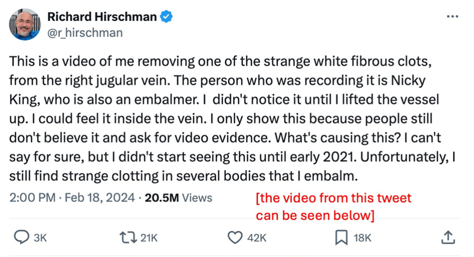Screen dimensions: 474x257
Task: Click the reply speech bubble icon
Action: pos(22,238)
